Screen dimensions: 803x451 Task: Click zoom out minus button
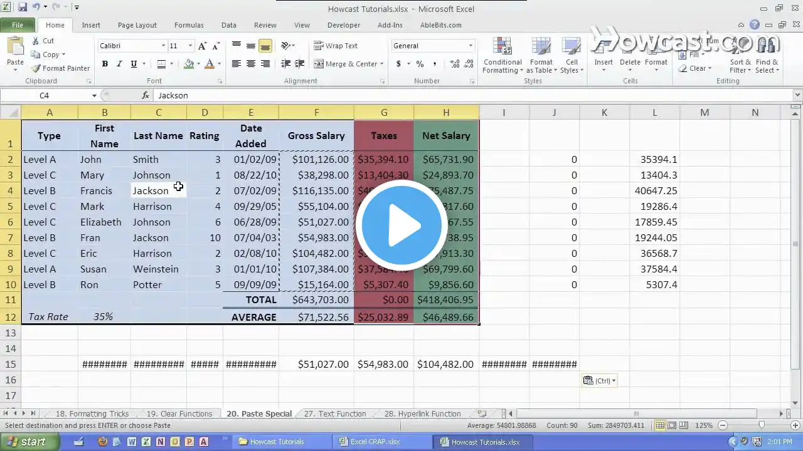pos(723,425)
